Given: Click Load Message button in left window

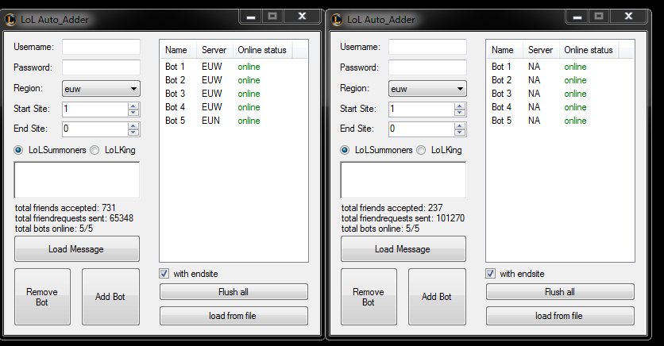Looking at the screenshot, I should point(77,249).
